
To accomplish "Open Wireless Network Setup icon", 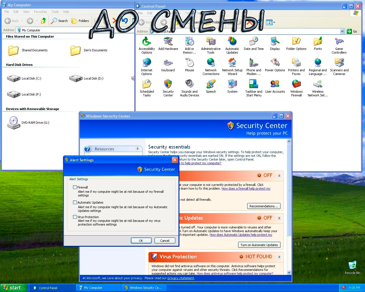I will click(318, 88).
